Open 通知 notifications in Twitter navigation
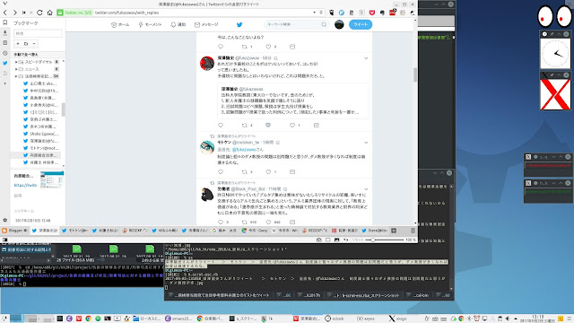The height and width of the screenshot is (323, 574). point(178,24)
